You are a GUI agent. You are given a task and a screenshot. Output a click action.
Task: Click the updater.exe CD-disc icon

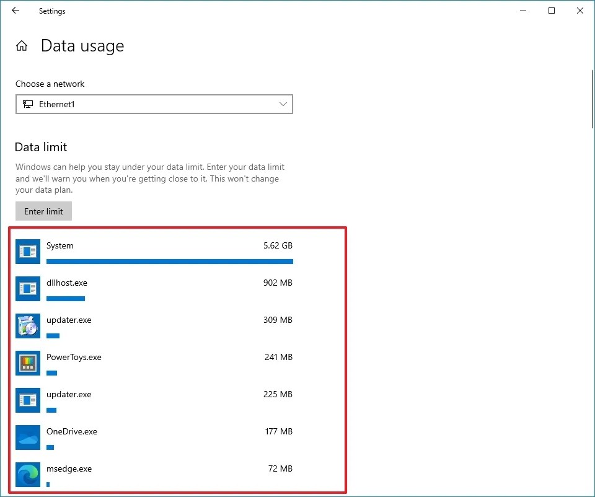pos(27,325)
